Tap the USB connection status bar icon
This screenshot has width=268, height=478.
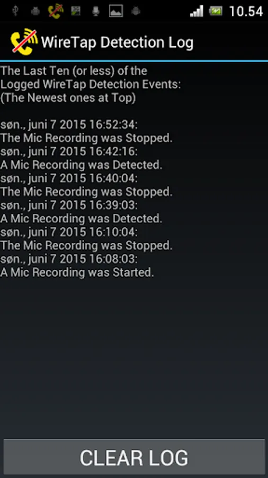(15, 11)
